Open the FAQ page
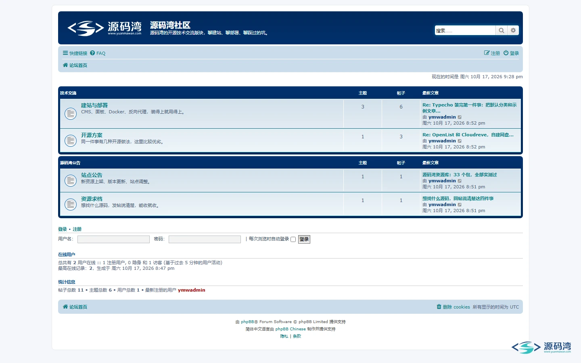The image size is (581, 363). point(98,53)
